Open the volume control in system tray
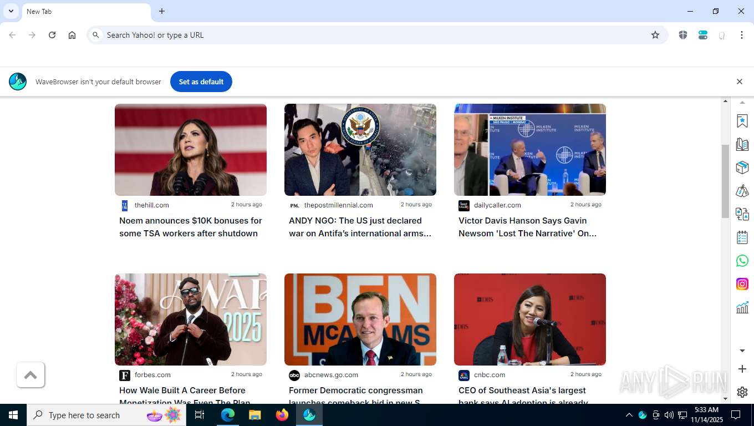This screenshot has height=426, width=754. [669, 415]
